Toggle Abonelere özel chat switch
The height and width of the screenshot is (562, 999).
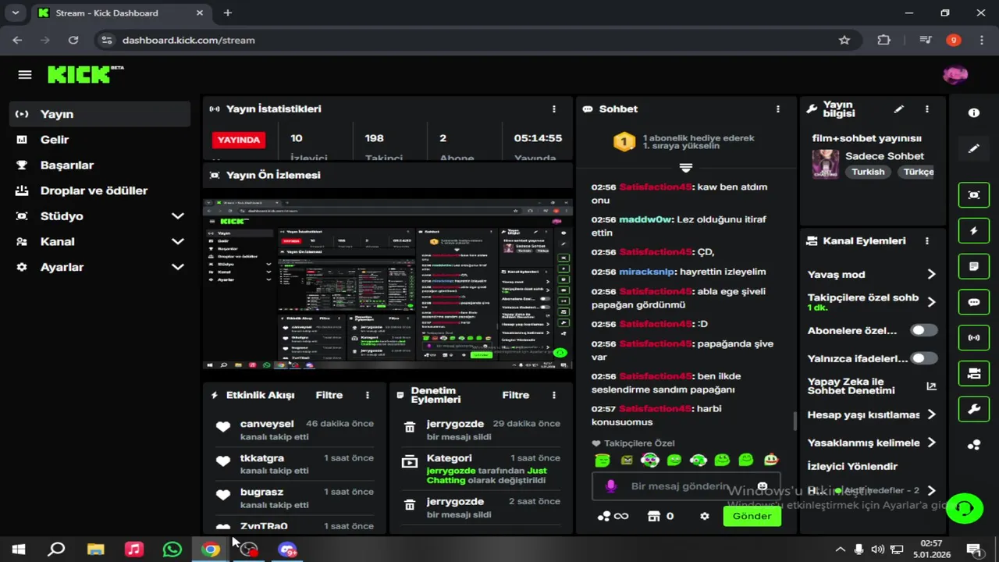[x=923, y=330]
